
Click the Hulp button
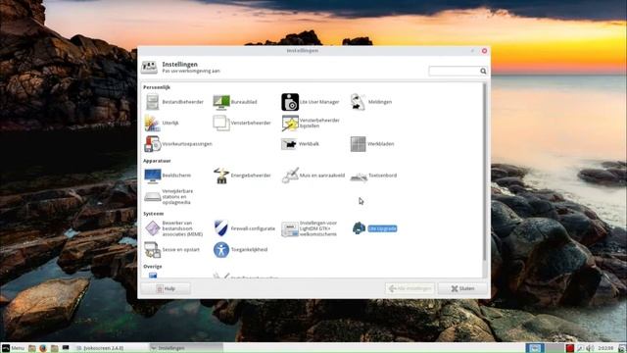coord(166,288)
